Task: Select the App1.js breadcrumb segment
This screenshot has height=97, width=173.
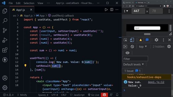Action: click(x=28, y=16)
